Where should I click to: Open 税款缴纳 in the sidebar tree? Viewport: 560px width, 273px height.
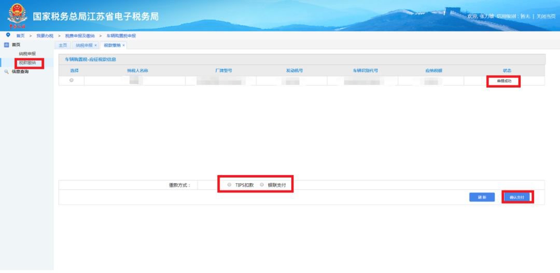(x=27, y=63)
